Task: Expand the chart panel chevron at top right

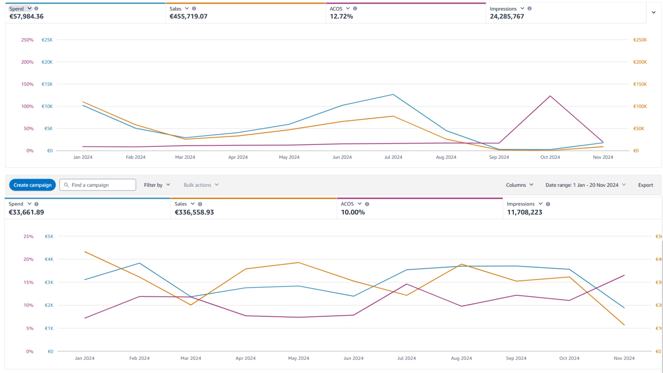Action: (x=654, y=12)
